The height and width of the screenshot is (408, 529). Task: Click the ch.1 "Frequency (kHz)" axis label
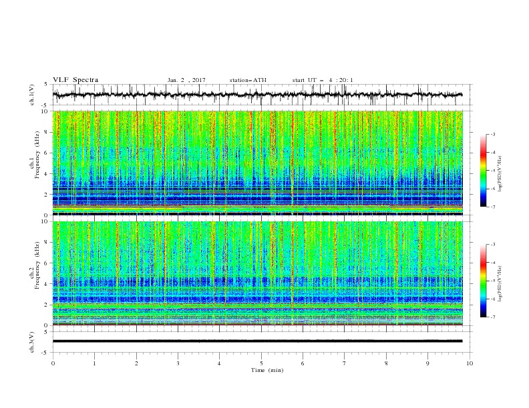click(37, 155)
